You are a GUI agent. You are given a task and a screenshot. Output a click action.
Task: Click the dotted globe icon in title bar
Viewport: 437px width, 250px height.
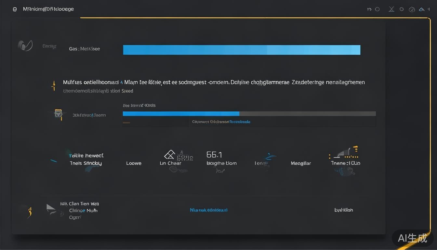(x=412, y=9)
